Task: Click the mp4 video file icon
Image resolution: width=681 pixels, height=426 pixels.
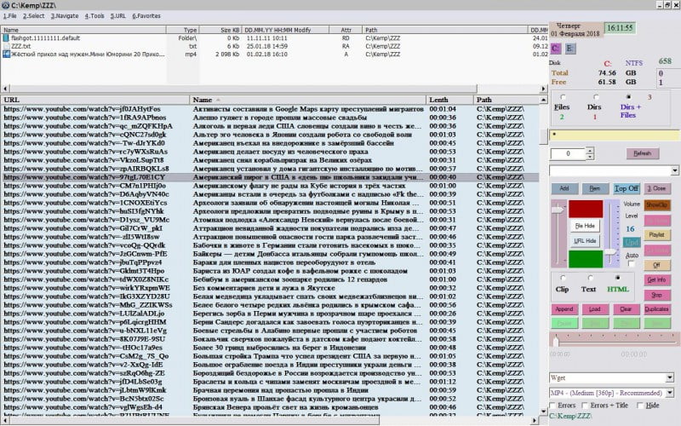Action: point(6,55)
